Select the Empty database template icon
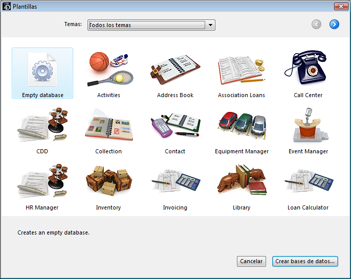351x279 pixels. (x=42, y=71)
